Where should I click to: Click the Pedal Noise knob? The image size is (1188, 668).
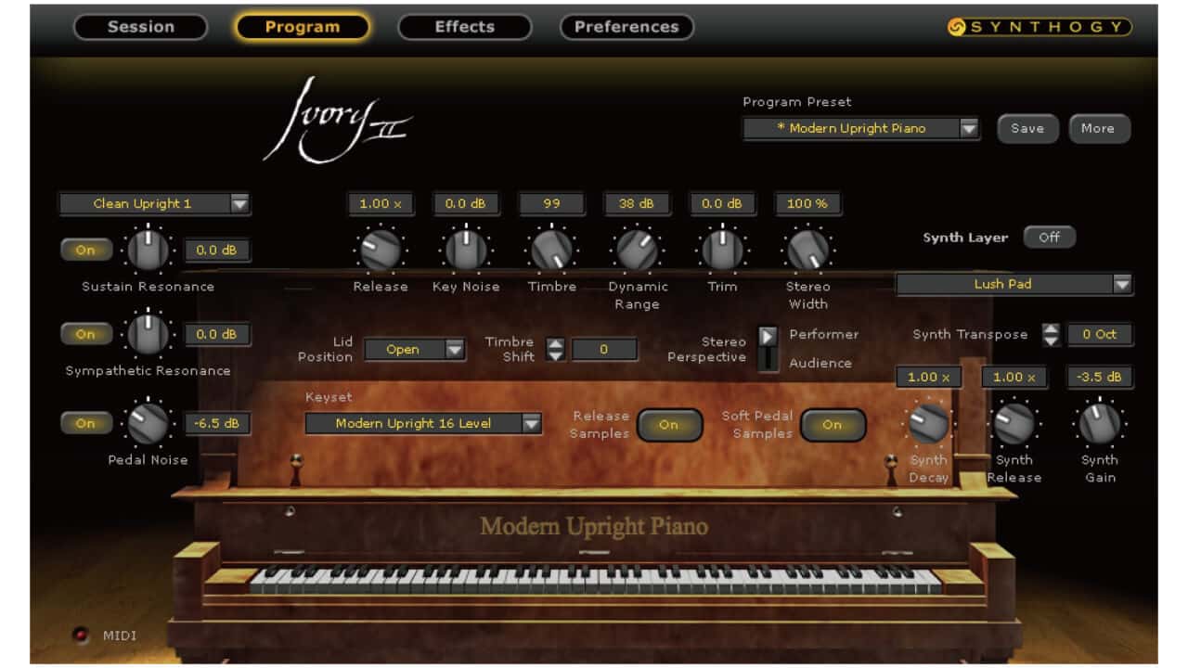[x=148, y=423]
